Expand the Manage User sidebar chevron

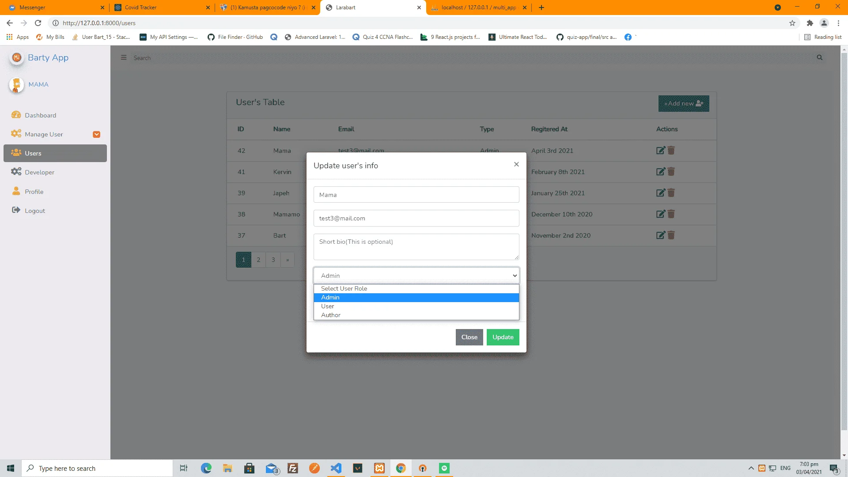click(96, 134)
